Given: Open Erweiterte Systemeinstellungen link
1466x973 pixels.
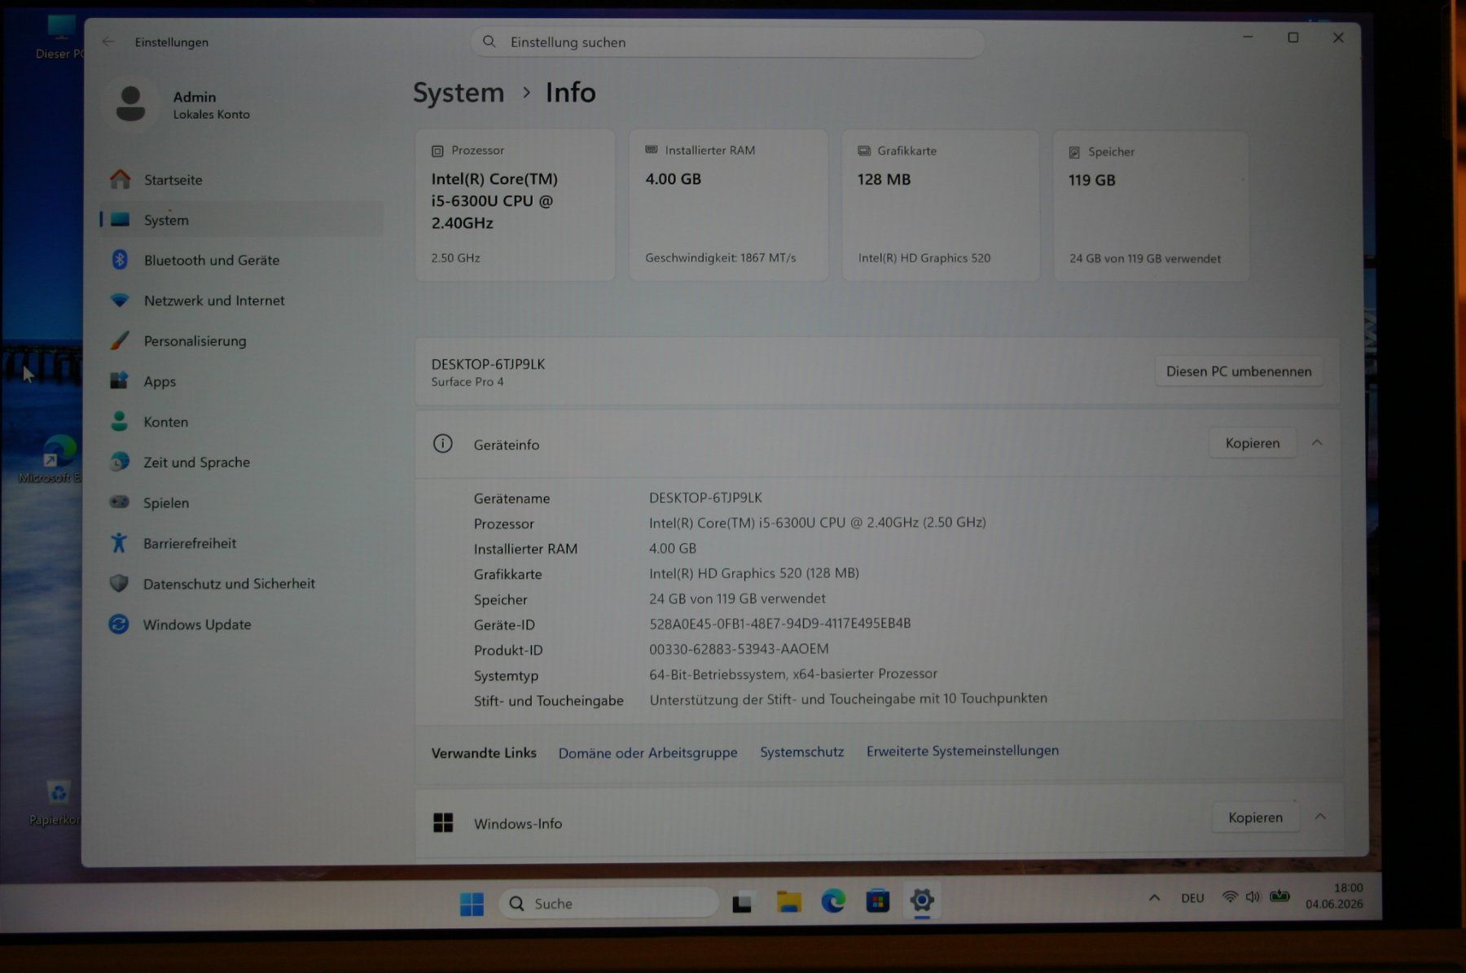Looking at the screenshot, I should (963, 751).
